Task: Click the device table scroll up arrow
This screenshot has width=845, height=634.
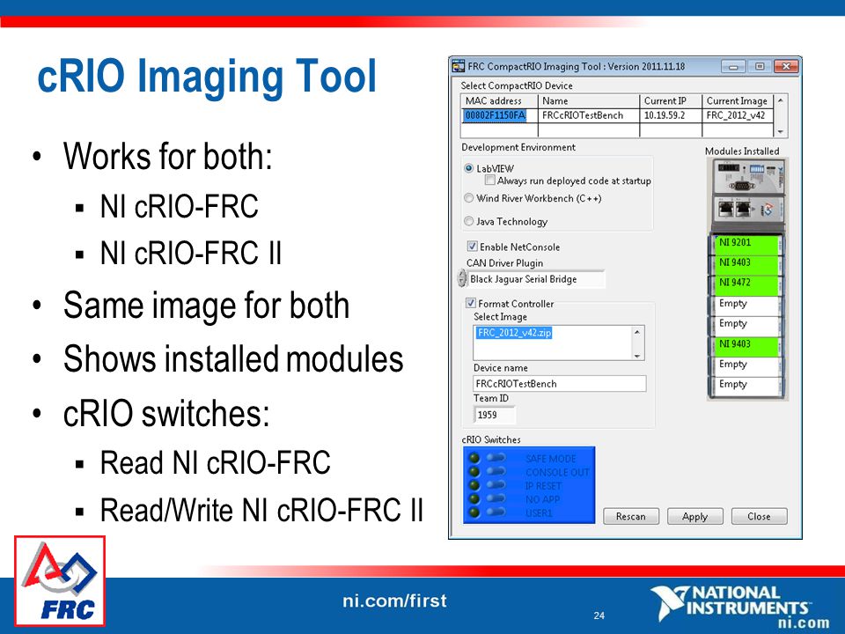Action: [x=781, y=100]
